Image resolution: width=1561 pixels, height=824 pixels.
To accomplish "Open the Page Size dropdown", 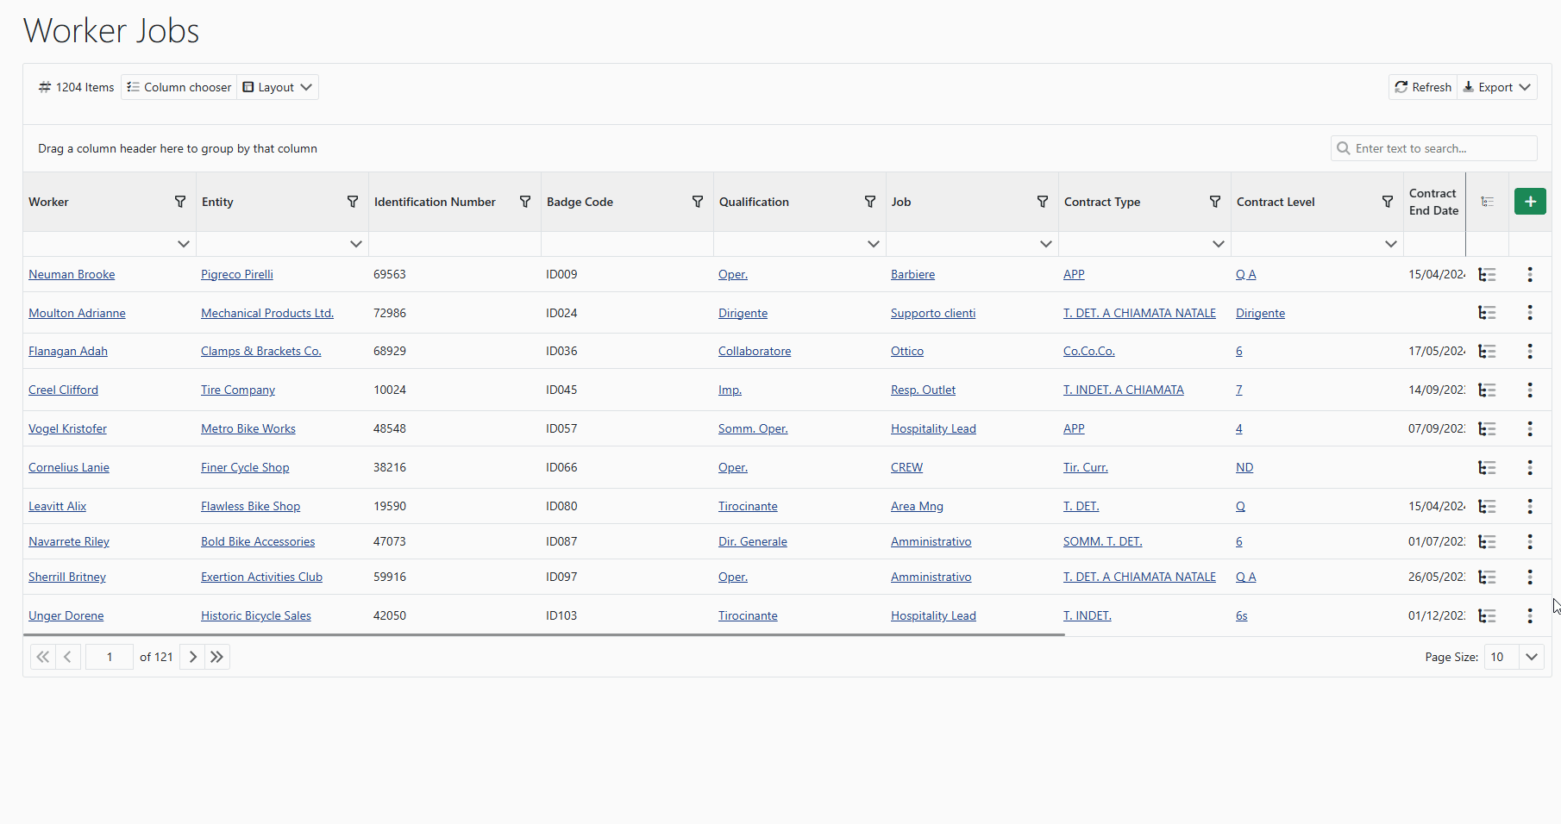I will click(x=1531, y=657).
